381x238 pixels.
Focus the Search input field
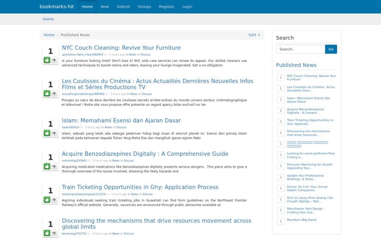pyautogui.click(x=301, y=49)
